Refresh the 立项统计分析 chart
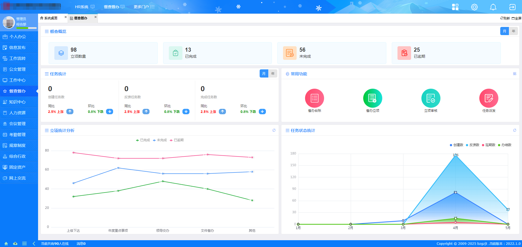Screen dimensions: 522x247 click(x=274, y=130)
